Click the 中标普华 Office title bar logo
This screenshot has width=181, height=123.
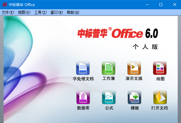point(5,5)
